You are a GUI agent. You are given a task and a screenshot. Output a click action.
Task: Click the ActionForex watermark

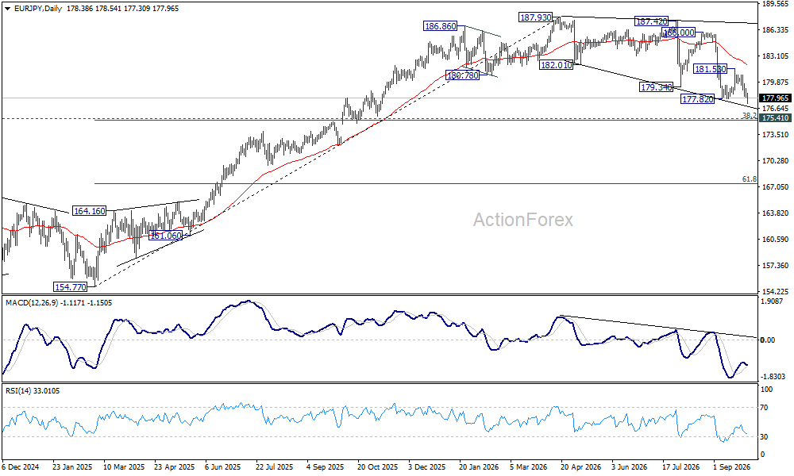click(523, 220)
